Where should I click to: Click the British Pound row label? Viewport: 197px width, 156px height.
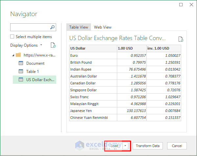81,62
